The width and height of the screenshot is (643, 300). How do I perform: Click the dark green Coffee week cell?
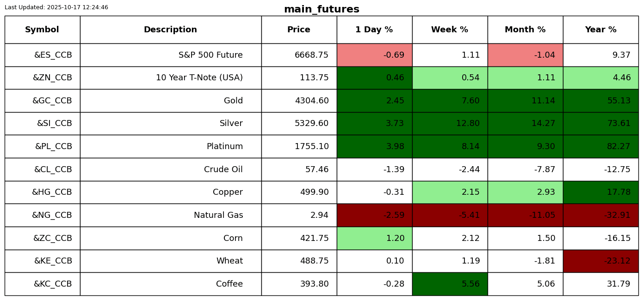(450, 284)
